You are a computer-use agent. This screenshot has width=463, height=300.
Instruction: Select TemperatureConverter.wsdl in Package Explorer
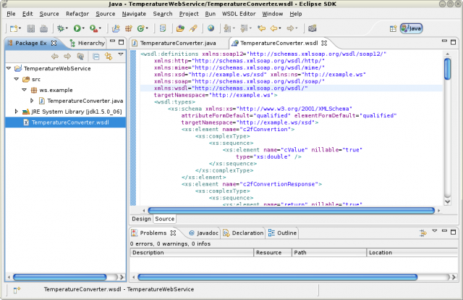[x=66, y=122]
